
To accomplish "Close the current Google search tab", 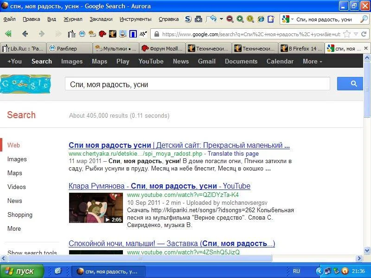I will pos(366,48).
